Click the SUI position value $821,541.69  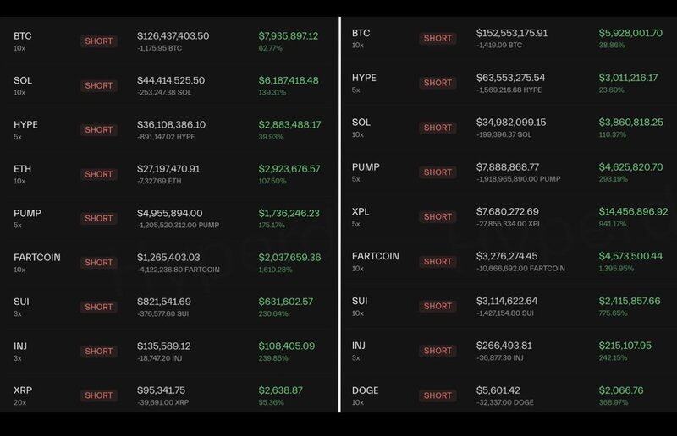click(164, 302)
